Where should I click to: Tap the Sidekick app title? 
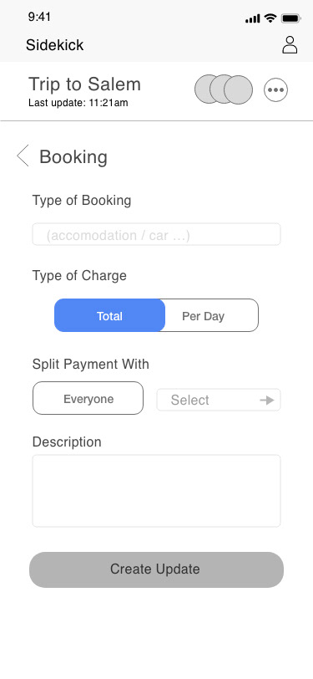click(x=54, y=45)
